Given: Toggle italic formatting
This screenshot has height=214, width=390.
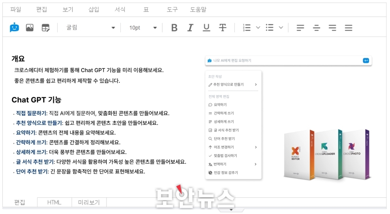Looking at the screenshot, I should point(190,28).
